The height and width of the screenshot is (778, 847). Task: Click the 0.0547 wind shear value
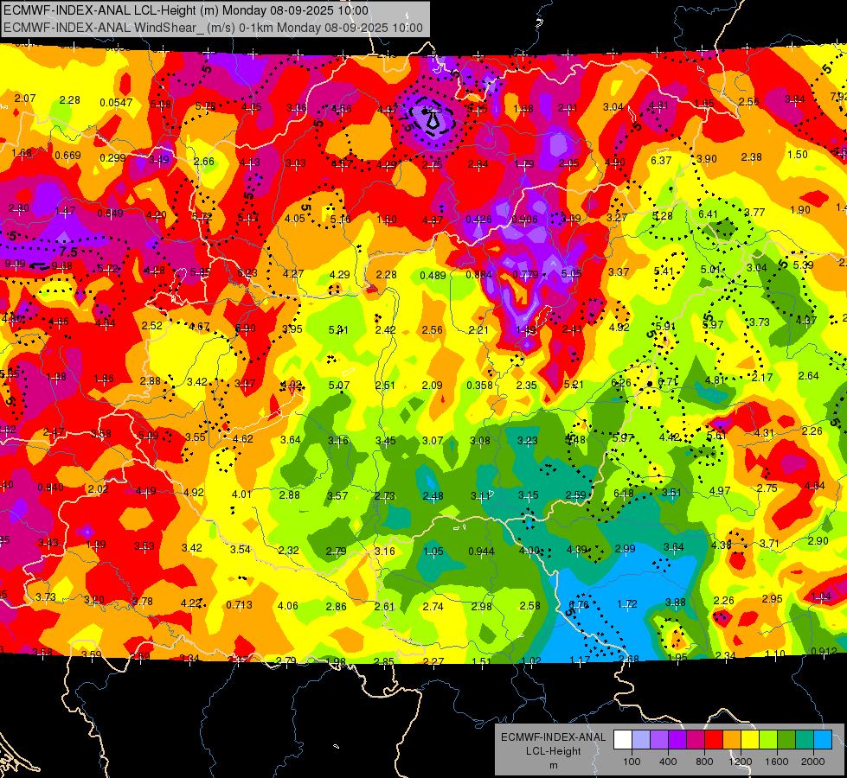coord(116,103)
